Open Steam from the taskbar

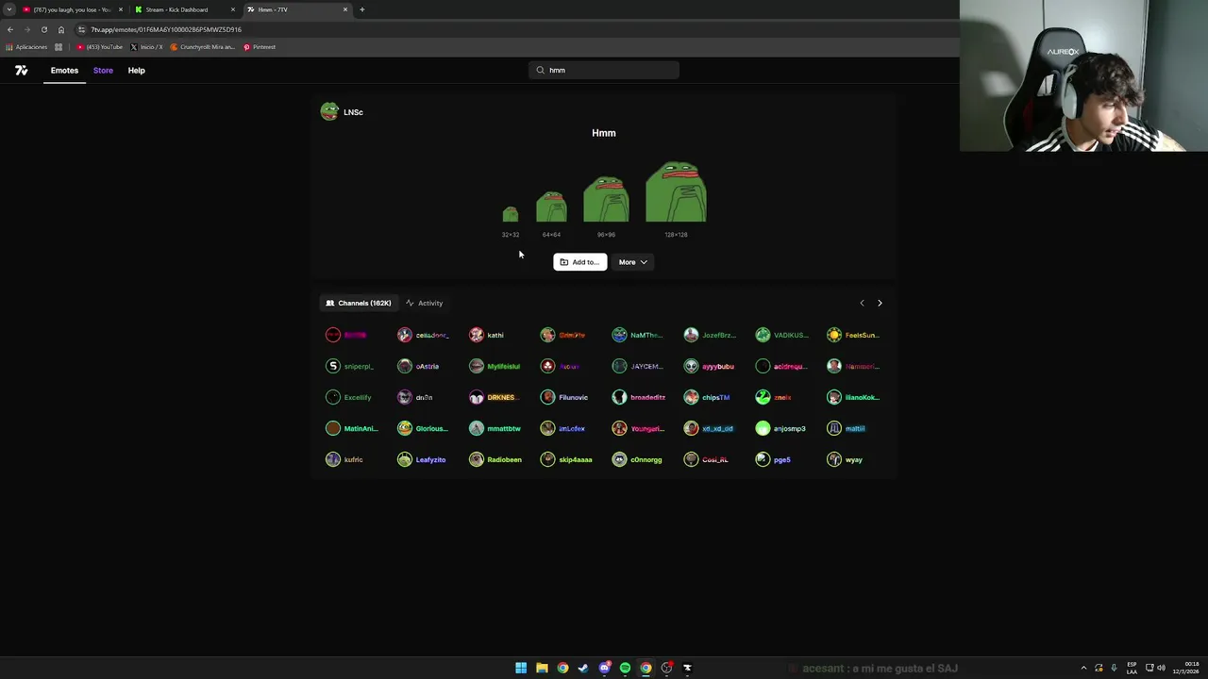tap(583, 668)
